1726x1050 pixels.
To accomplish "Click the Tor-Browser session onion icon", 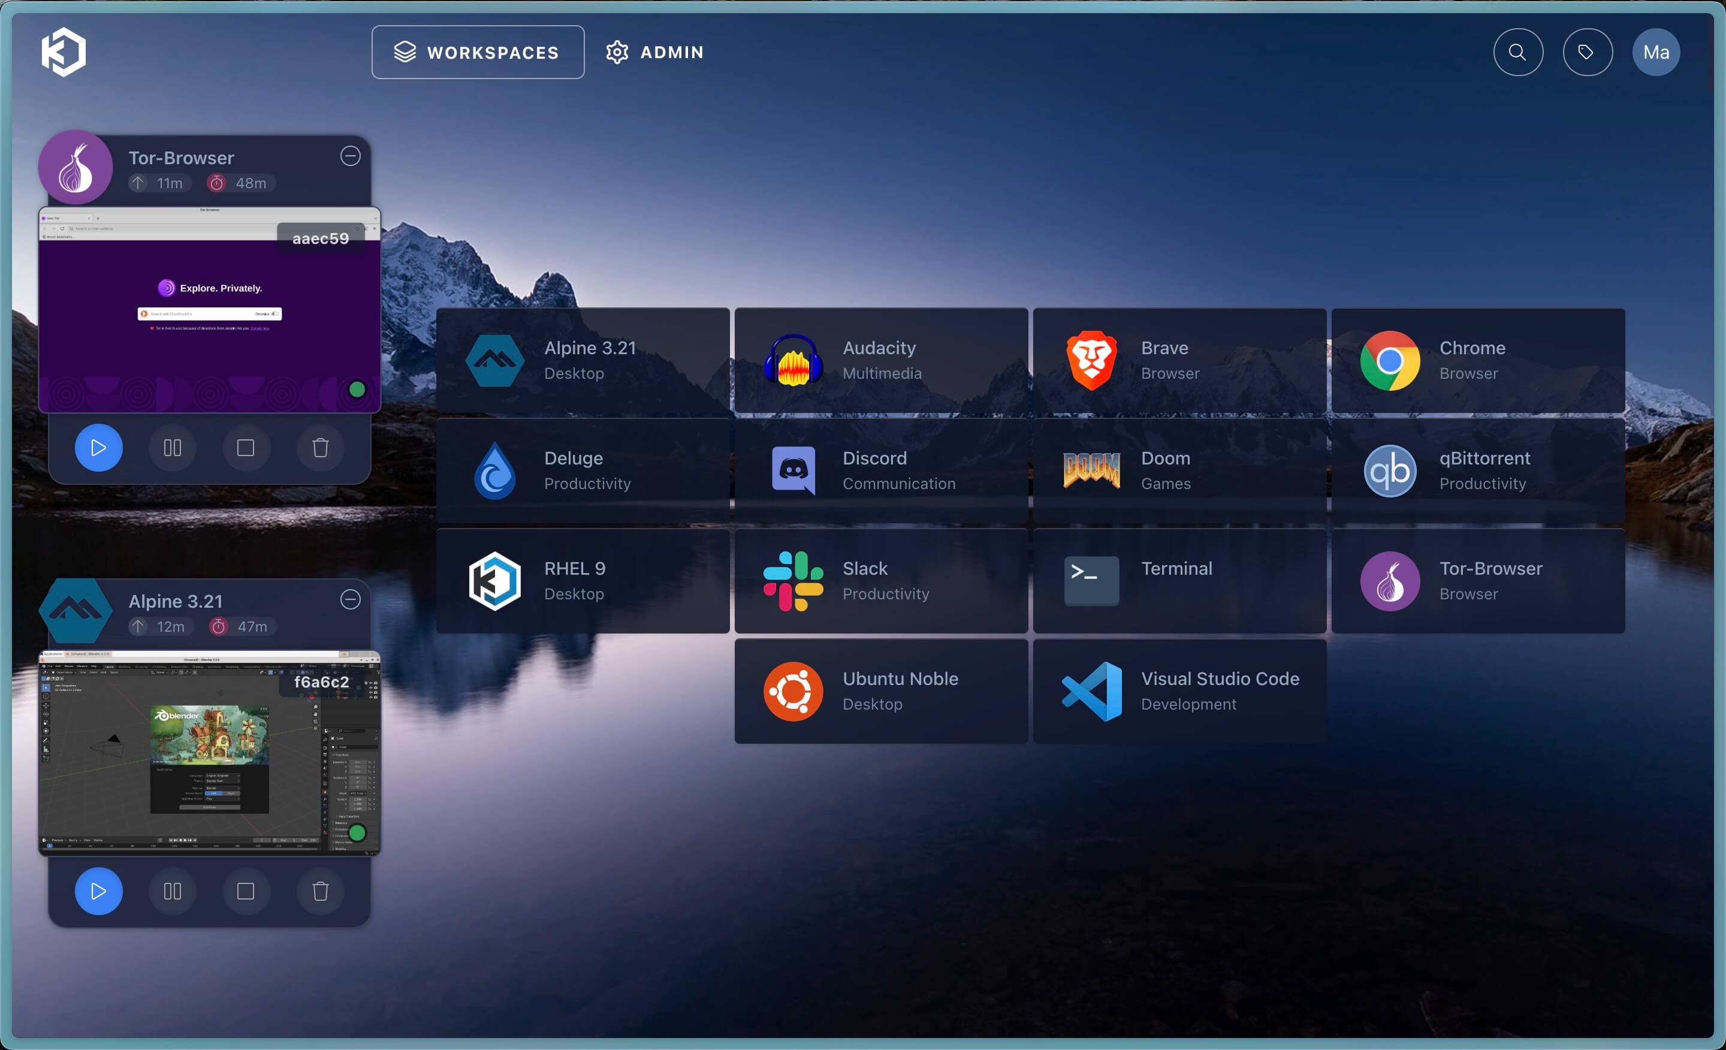I will tap(76, 167).
